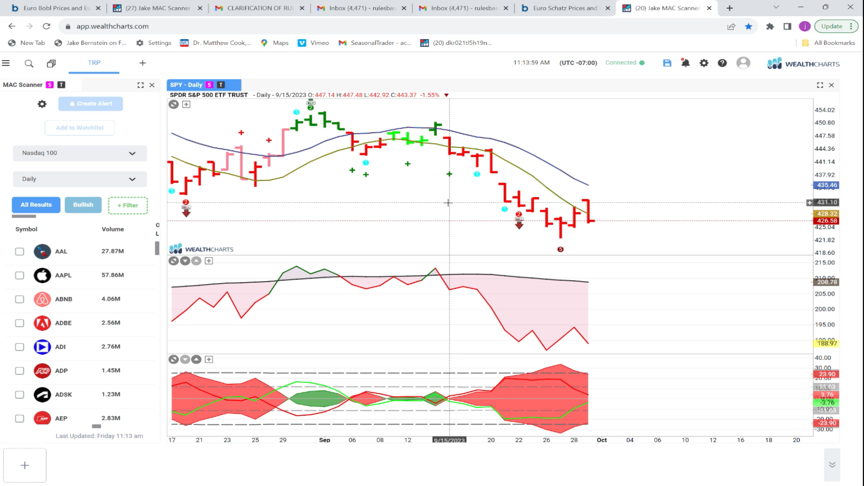
Task: Hide indicators on the main price pane
Action: [174, 104]
